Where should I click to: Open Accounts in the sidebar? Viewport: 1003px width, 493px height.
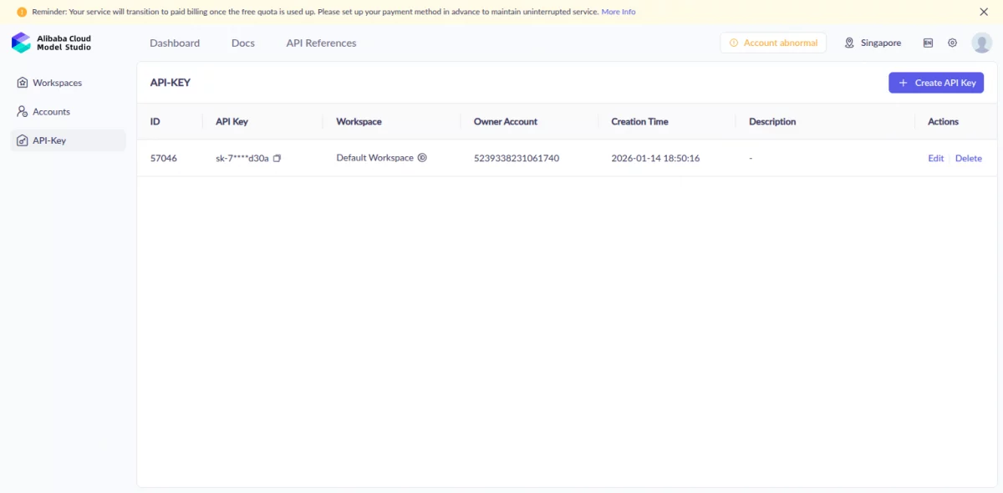point(68,111)
